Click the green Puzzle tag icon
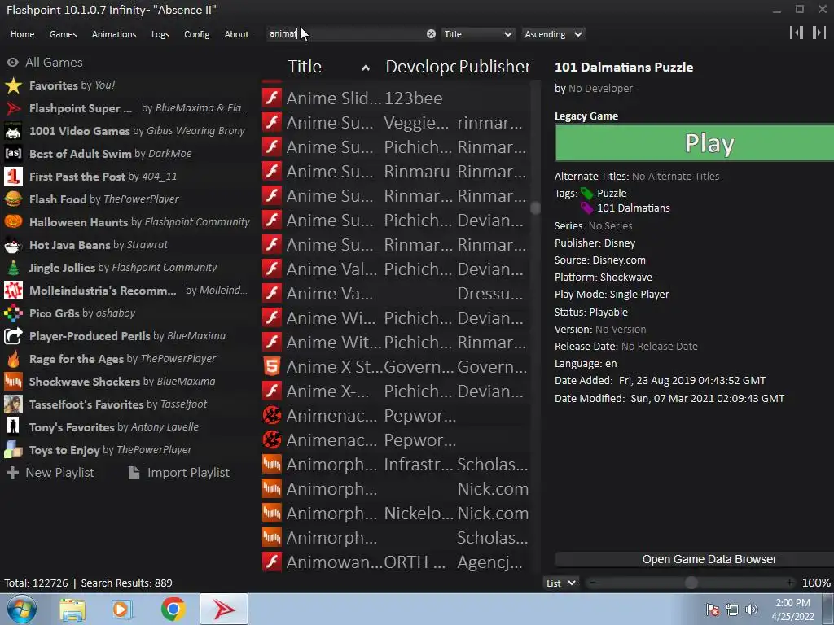This screenshot has height=625, width=834. 587,194
